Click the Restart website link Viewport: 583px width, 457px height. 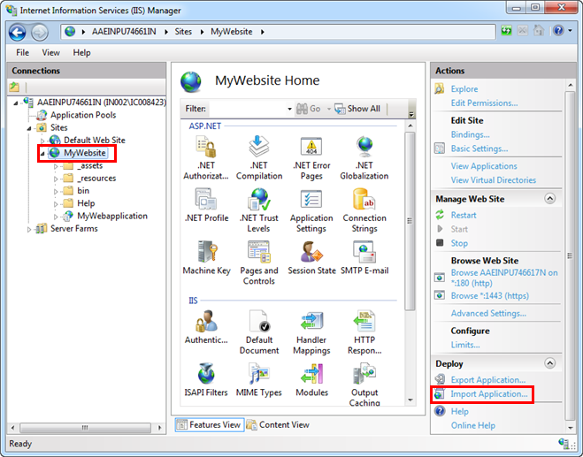tap(463, 215)
